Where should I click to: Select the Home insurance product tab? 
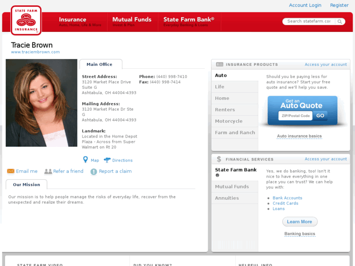pyautogui.click(x=235, y=98)
